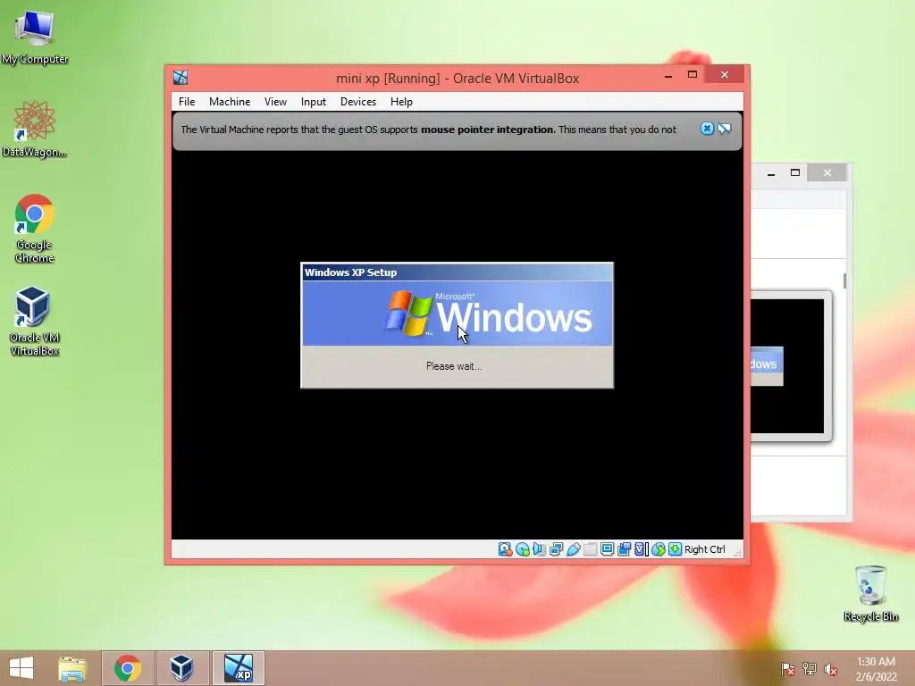Dismiss the mouse integration notification

click(x=707, y=129)
